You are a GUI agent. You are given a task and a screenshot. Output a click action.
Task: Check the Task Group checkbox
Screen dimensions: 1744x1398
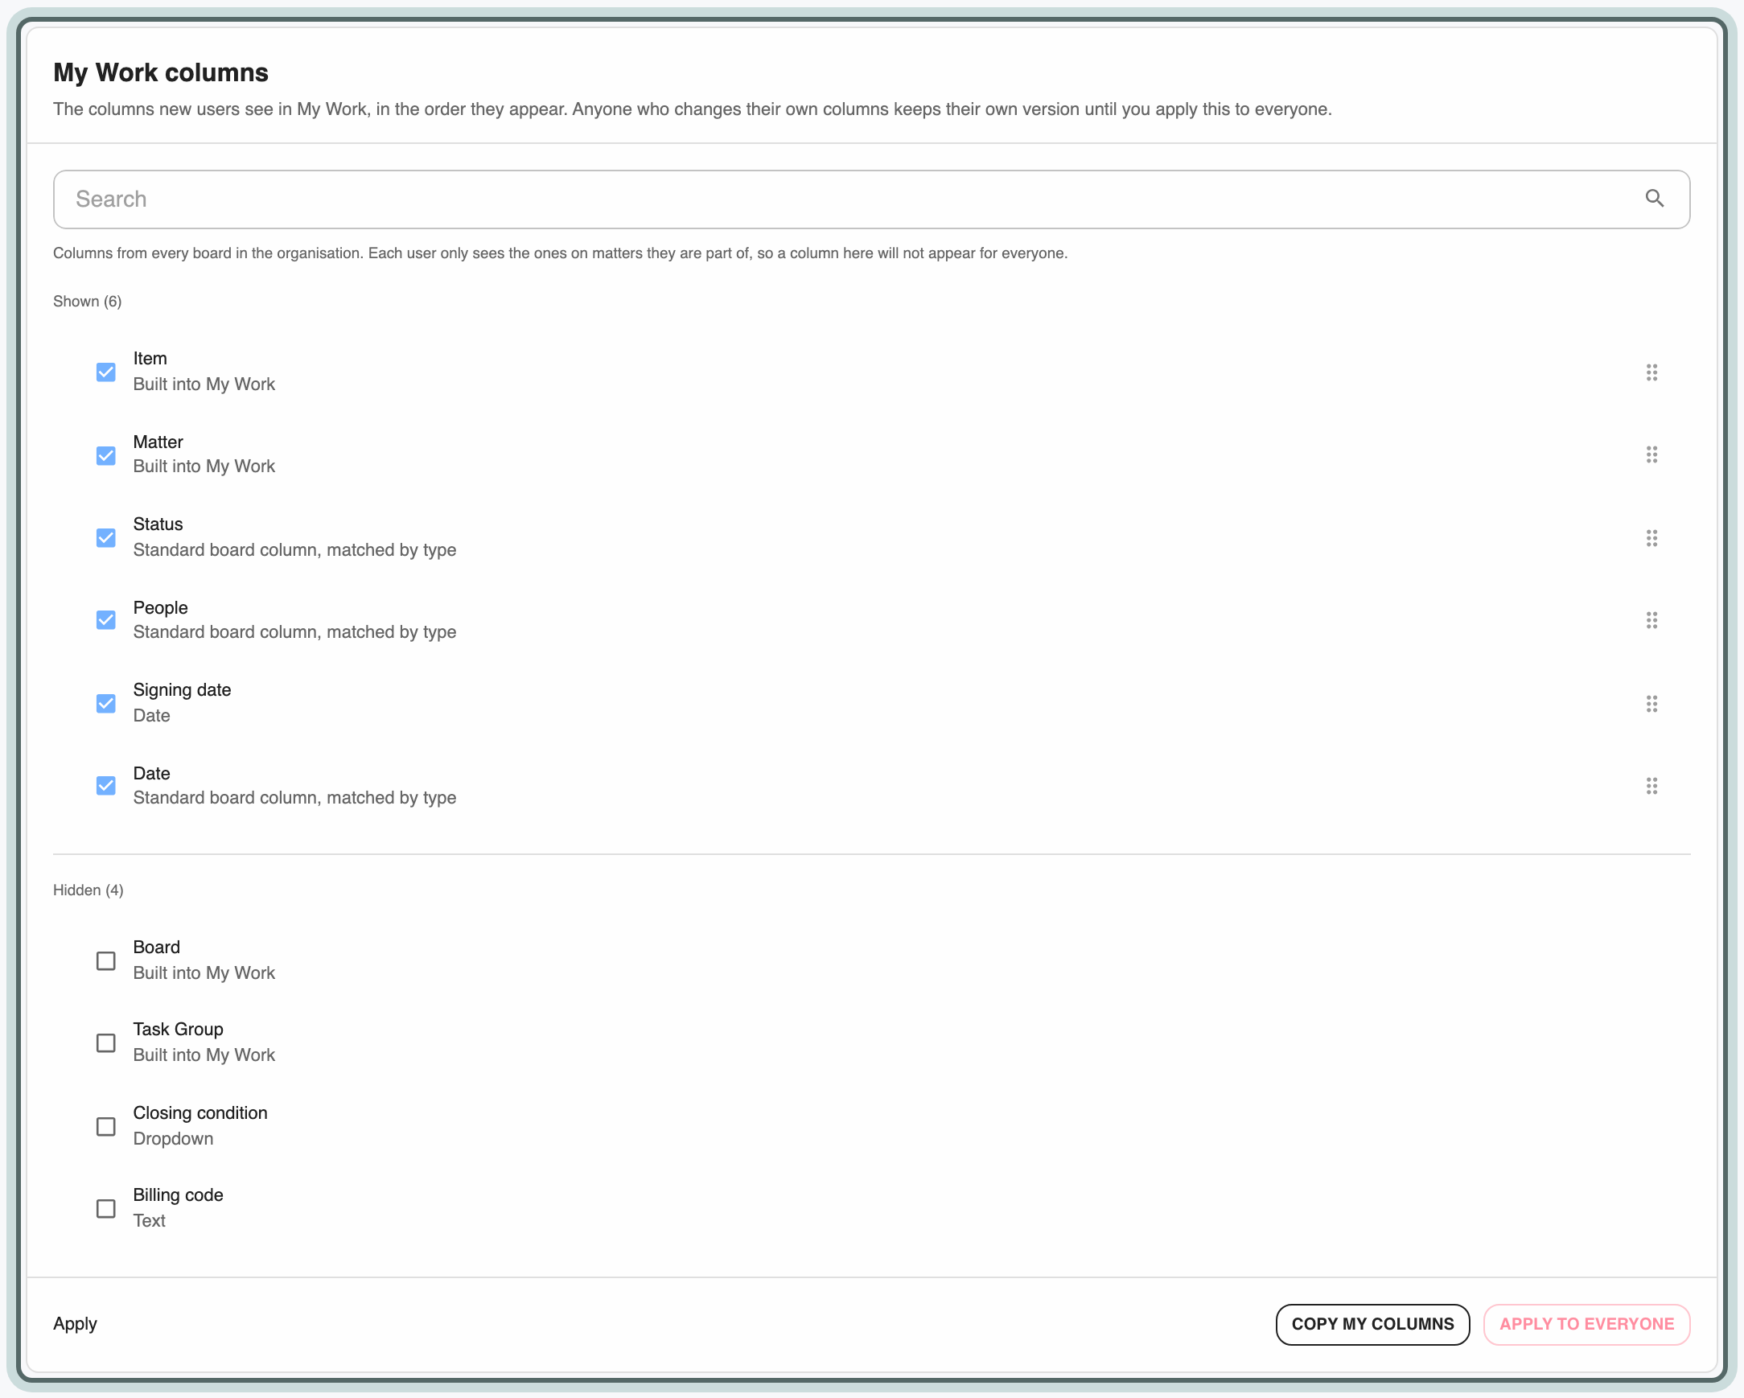click(106, 1043)
